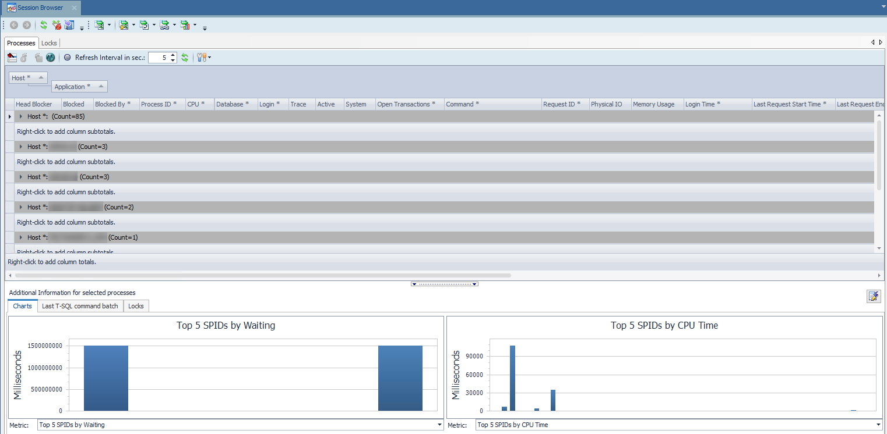
Task: Click the wrench options icon in the Processes toolbar
Action: [x=202, y=58]
